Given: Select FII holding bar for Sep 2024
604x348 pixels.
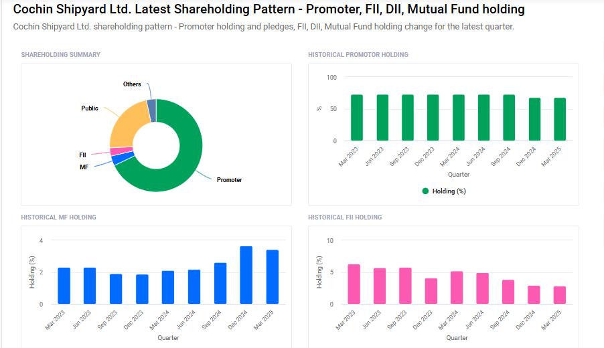Looking at the screenshot, I should 508,292.
